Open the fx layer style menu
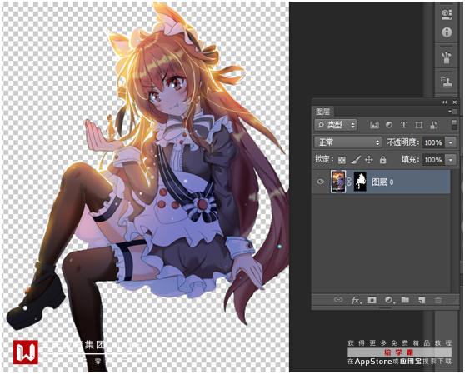 356,300
